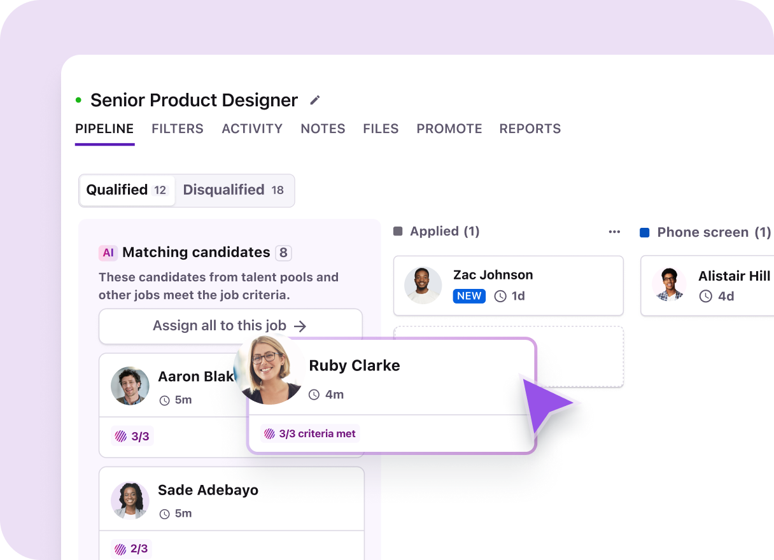Screen dimensions: 774x560
Task: Click Assign all to this job button
Action: click(230, 326)
